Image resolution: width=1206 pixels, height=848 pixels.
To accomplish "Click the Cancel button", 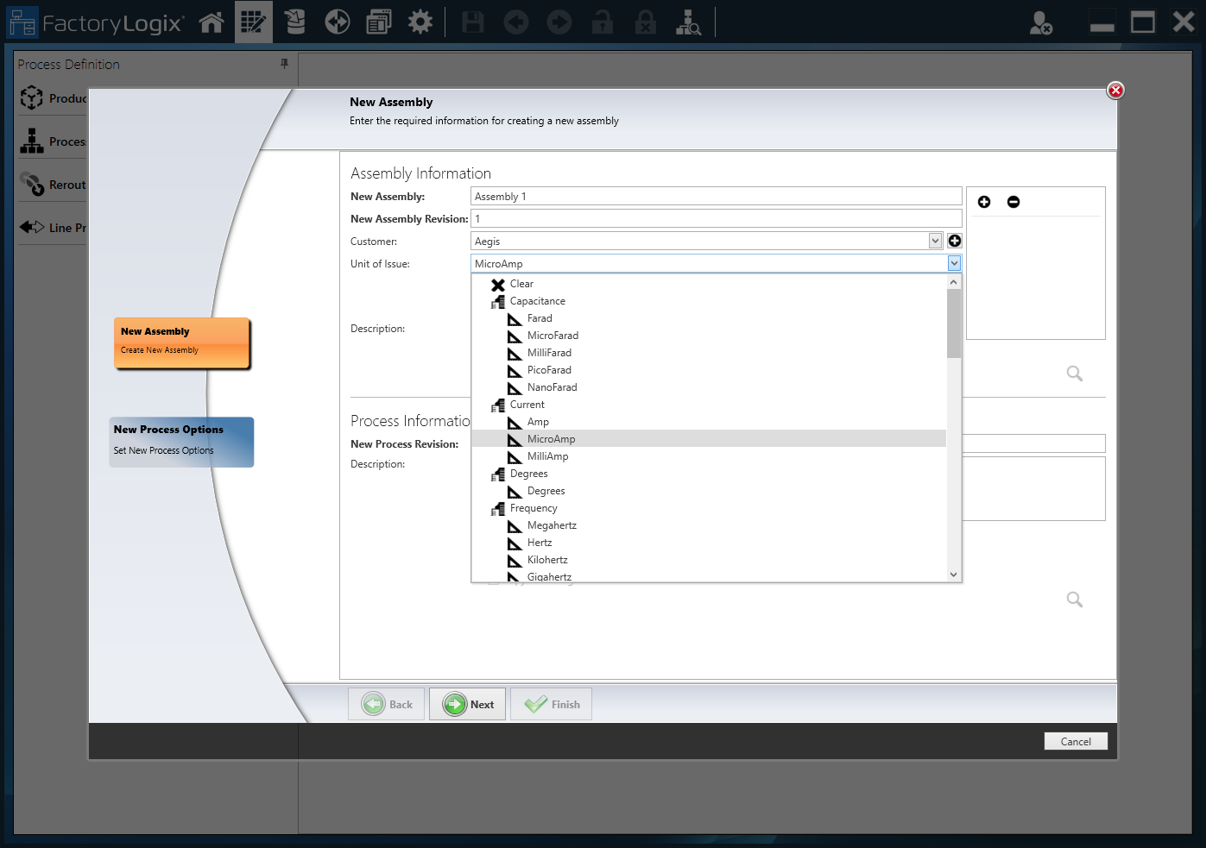I will coord(1076,740).
